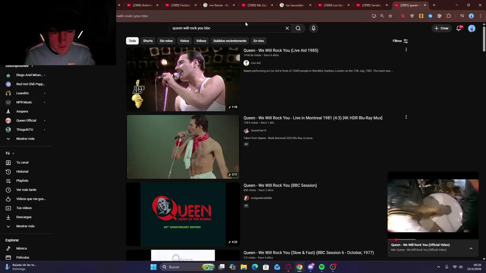Open the YouTube notifications bell
Viewport: 486px width, 273px height.
459,28
